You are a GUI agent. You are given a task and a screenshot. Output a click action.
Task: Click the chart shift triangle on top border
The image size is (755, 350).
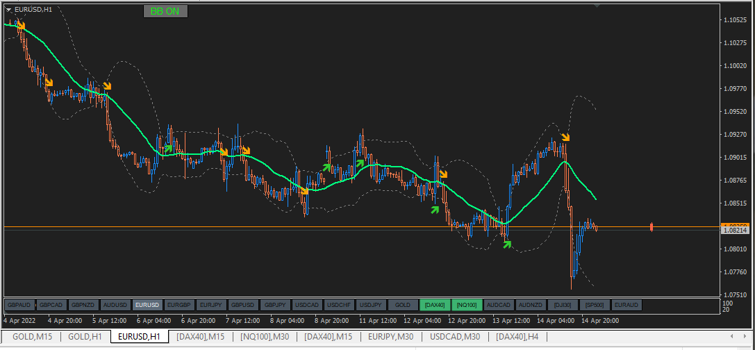point(597,6)
